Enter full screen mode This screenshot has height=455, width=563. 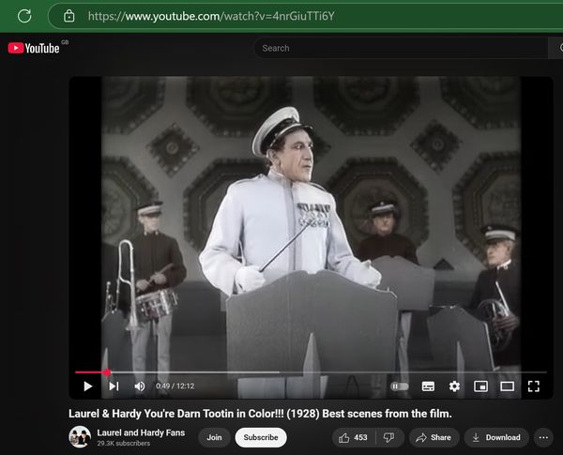pyautogui.click(x=533, y=386)
